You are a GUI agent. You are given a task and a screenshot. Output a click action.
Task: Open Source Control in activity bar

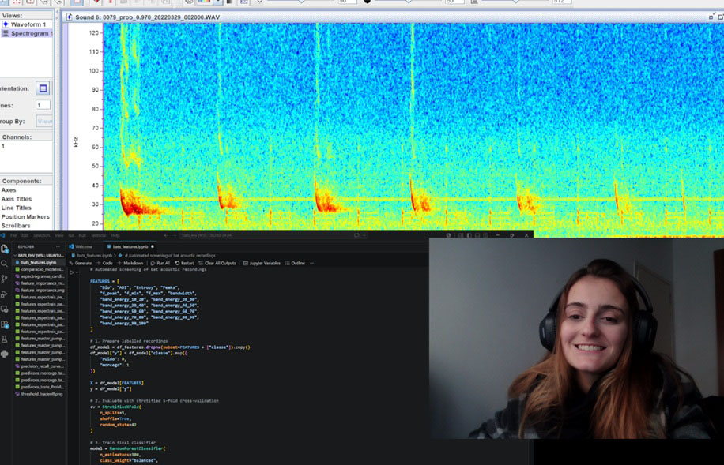(x=5, y=279)
